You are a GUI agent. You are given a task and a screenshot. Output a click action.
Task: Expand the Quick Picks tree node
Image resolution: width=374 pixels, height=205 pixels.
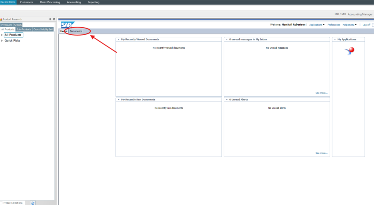tap(2, 41)
